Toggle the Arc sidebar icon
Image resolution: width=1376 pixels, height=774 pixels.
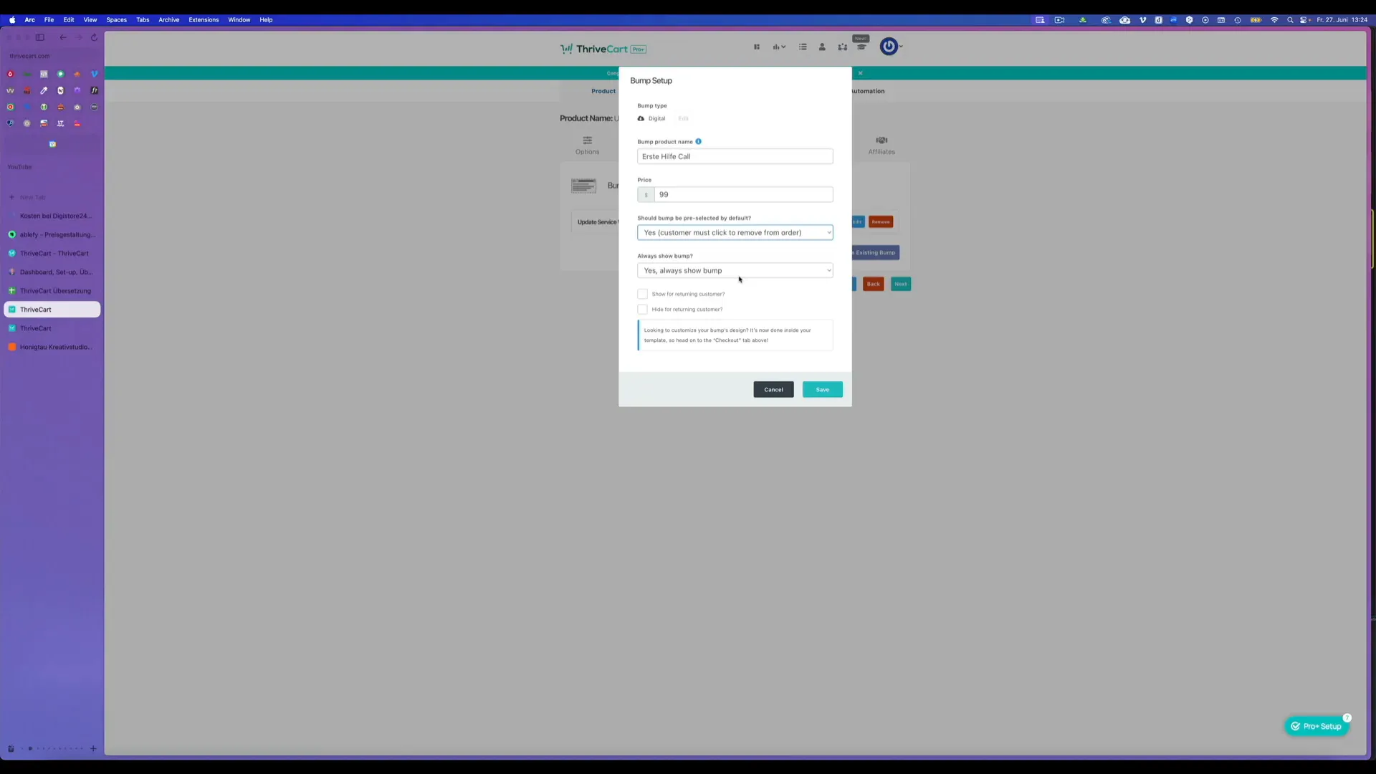tap(40, 37)
